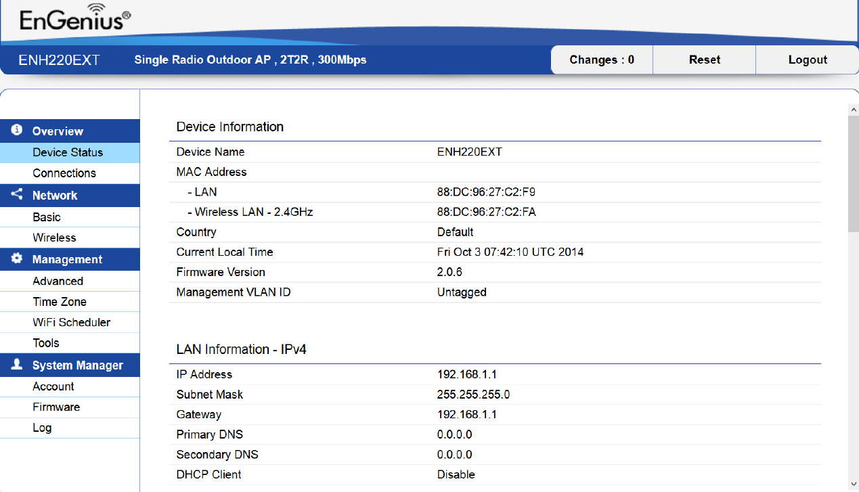Click the device name value ENH220EXT
The image size is (859, 492).
click(x=470, y=152)
